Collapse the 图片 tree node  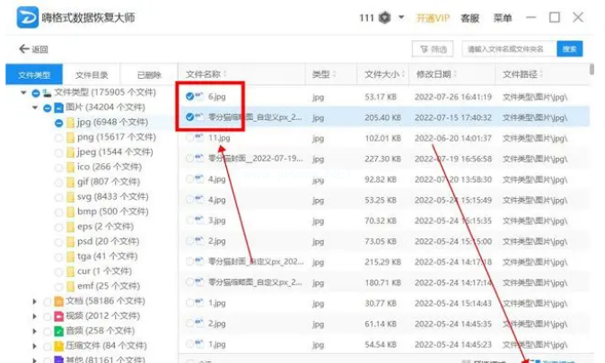tap(35, 108)
